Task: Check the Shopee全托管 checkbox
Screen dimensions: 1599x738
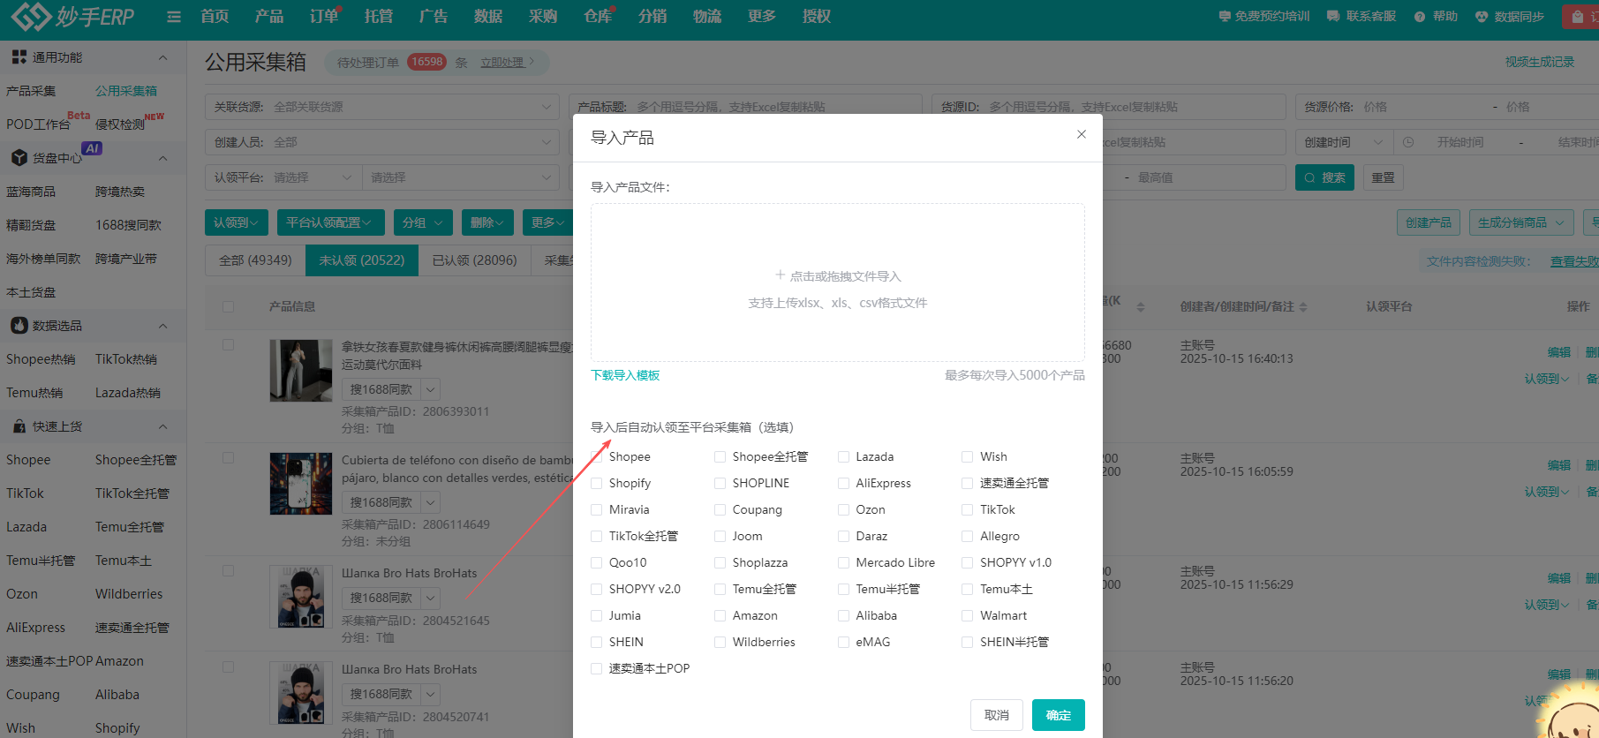Action: (720, 456)
